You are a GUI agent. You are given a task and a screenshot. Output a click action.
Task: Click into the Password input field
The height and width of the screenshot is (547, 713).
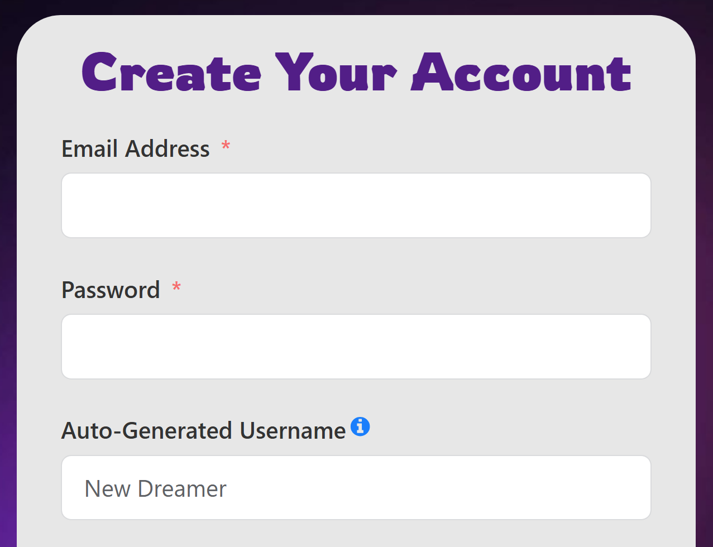(x=356, y=347)
